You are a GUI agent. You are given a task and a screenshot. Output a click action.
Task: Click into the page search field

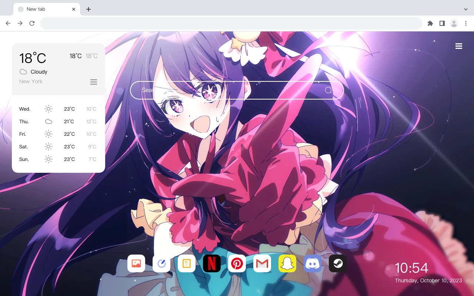pos(237,90)
